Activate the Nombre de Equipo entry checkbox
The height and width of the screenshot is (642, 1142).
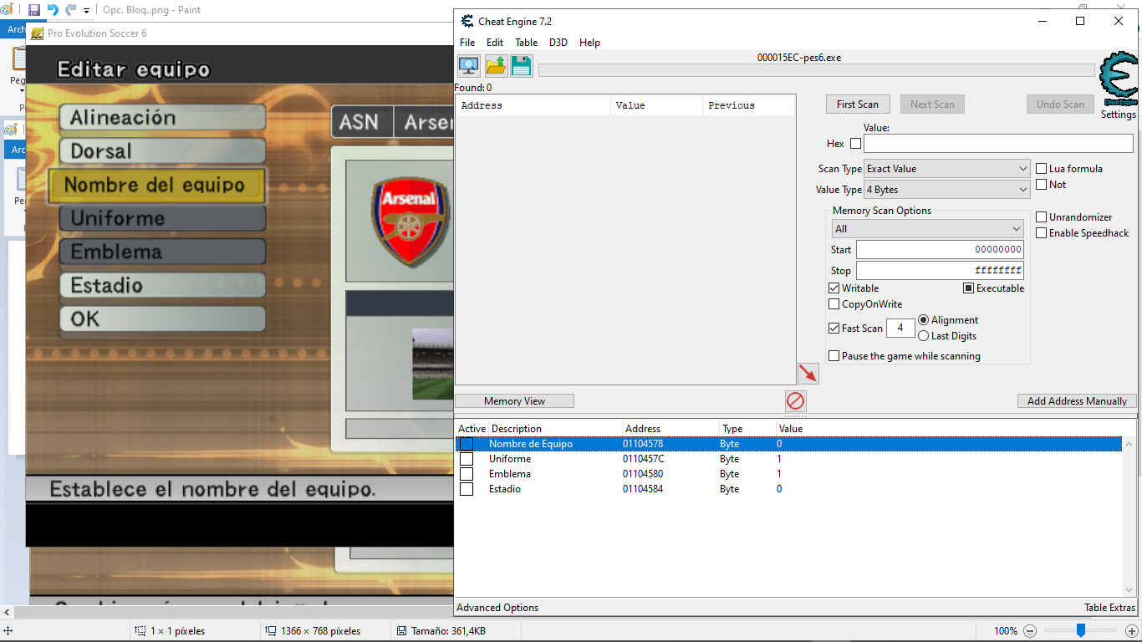(x=466, y=444)
